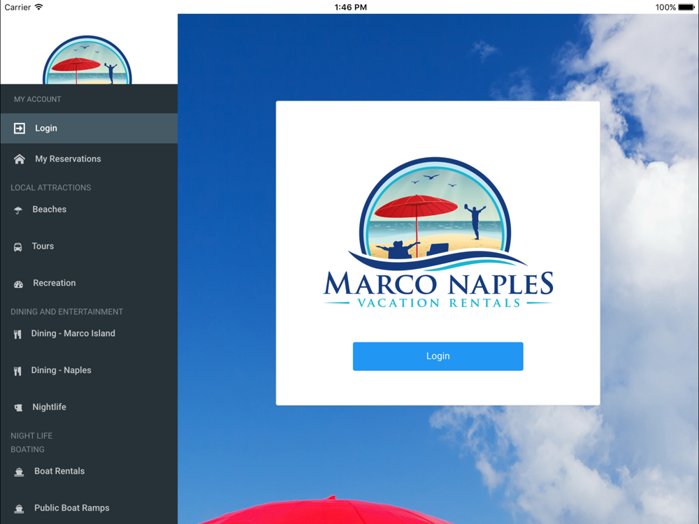Open the Boat Rentals entry
Viewport: 699px width, 524px height.
pos(59,472)
